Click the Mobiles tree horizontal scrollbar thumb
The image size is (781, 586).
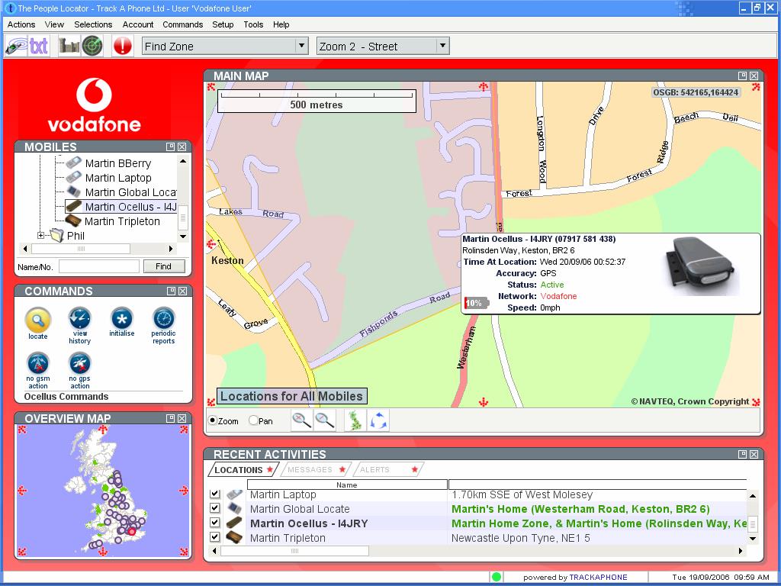81,249
